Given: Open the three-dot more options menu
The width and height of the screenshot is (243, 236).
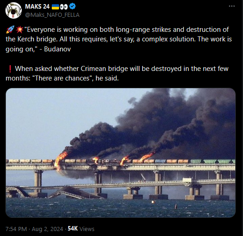Looking at the screenshot, I should click(232, 6).
